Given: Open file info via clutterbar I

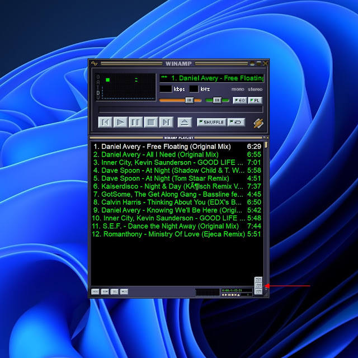Looking at the screenshot, I should point(98,88).
